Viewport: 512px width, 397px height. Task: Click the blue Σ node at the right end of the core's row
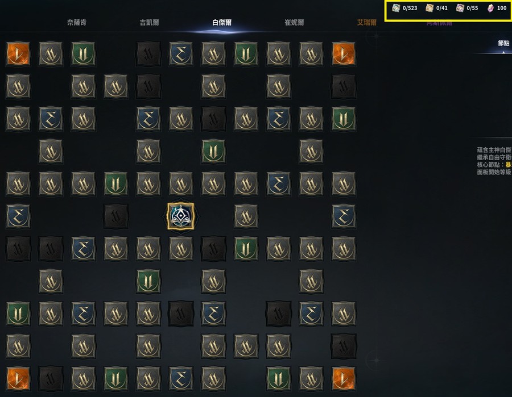pyautogui.click(x=343, y=216)
